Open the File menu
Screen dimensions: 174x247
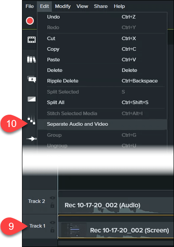pyautogui.click(x=29, y=6)
